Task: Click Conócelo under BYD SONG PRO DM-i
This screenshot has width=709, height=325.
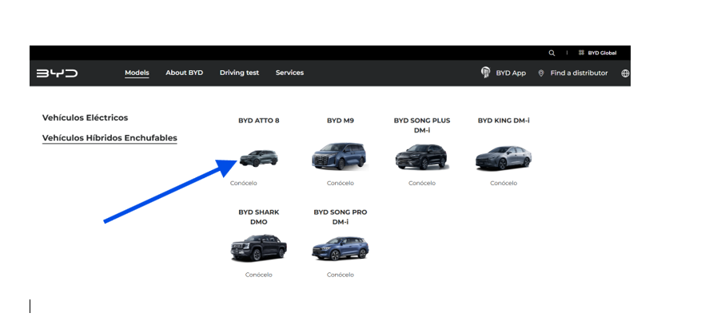Action: click(341, 275)
